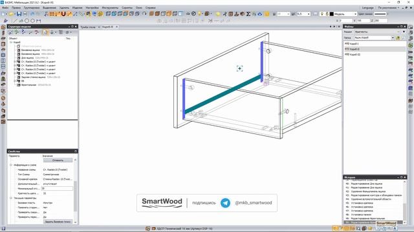Click the folder browse icon next to Папка

tap(398, 38)
